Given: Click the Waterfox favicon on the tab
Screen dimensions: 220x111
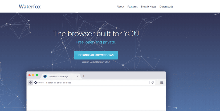Looking at the screenshot, I should point(45,76).
